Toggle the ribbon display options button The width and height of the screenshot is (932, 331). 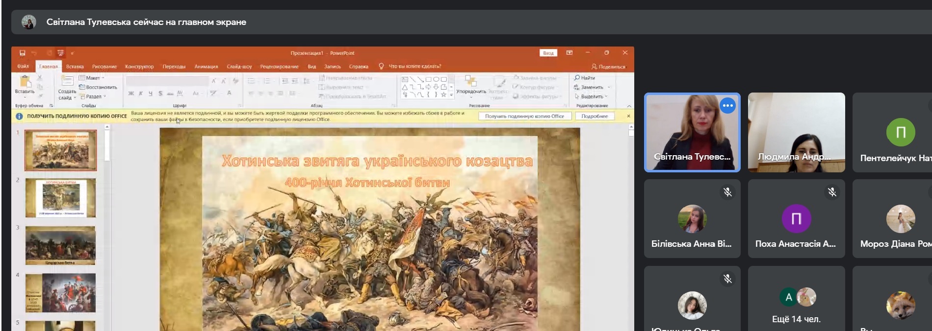click(x=569, y=53)
